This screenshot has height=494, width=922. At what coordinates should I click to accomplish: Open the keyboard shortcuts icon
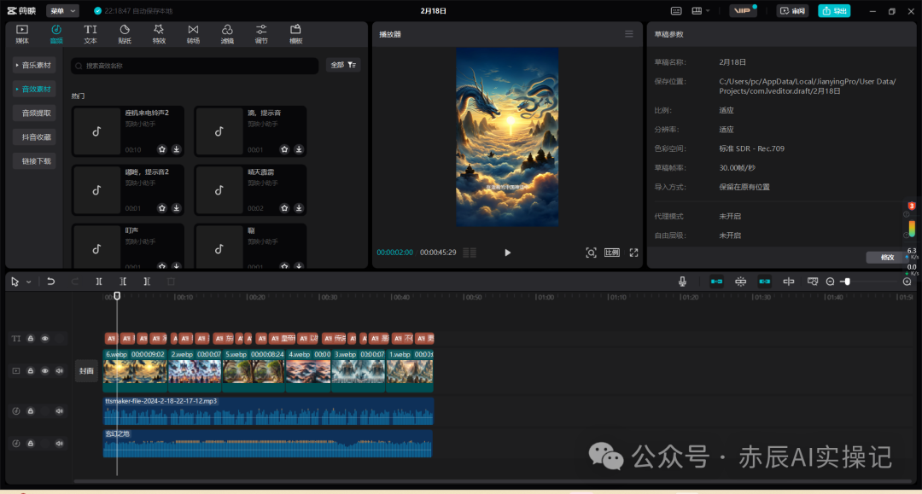coord(676,10)
